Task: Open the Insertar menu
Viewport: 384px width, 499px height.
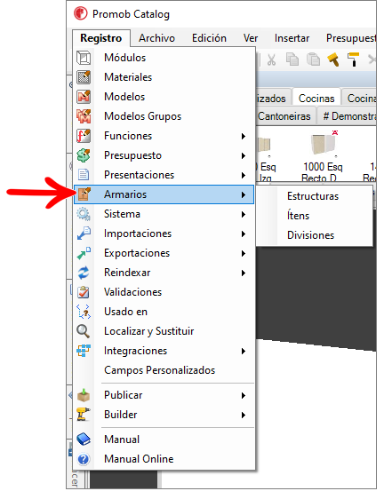Action: click(292, 38)
